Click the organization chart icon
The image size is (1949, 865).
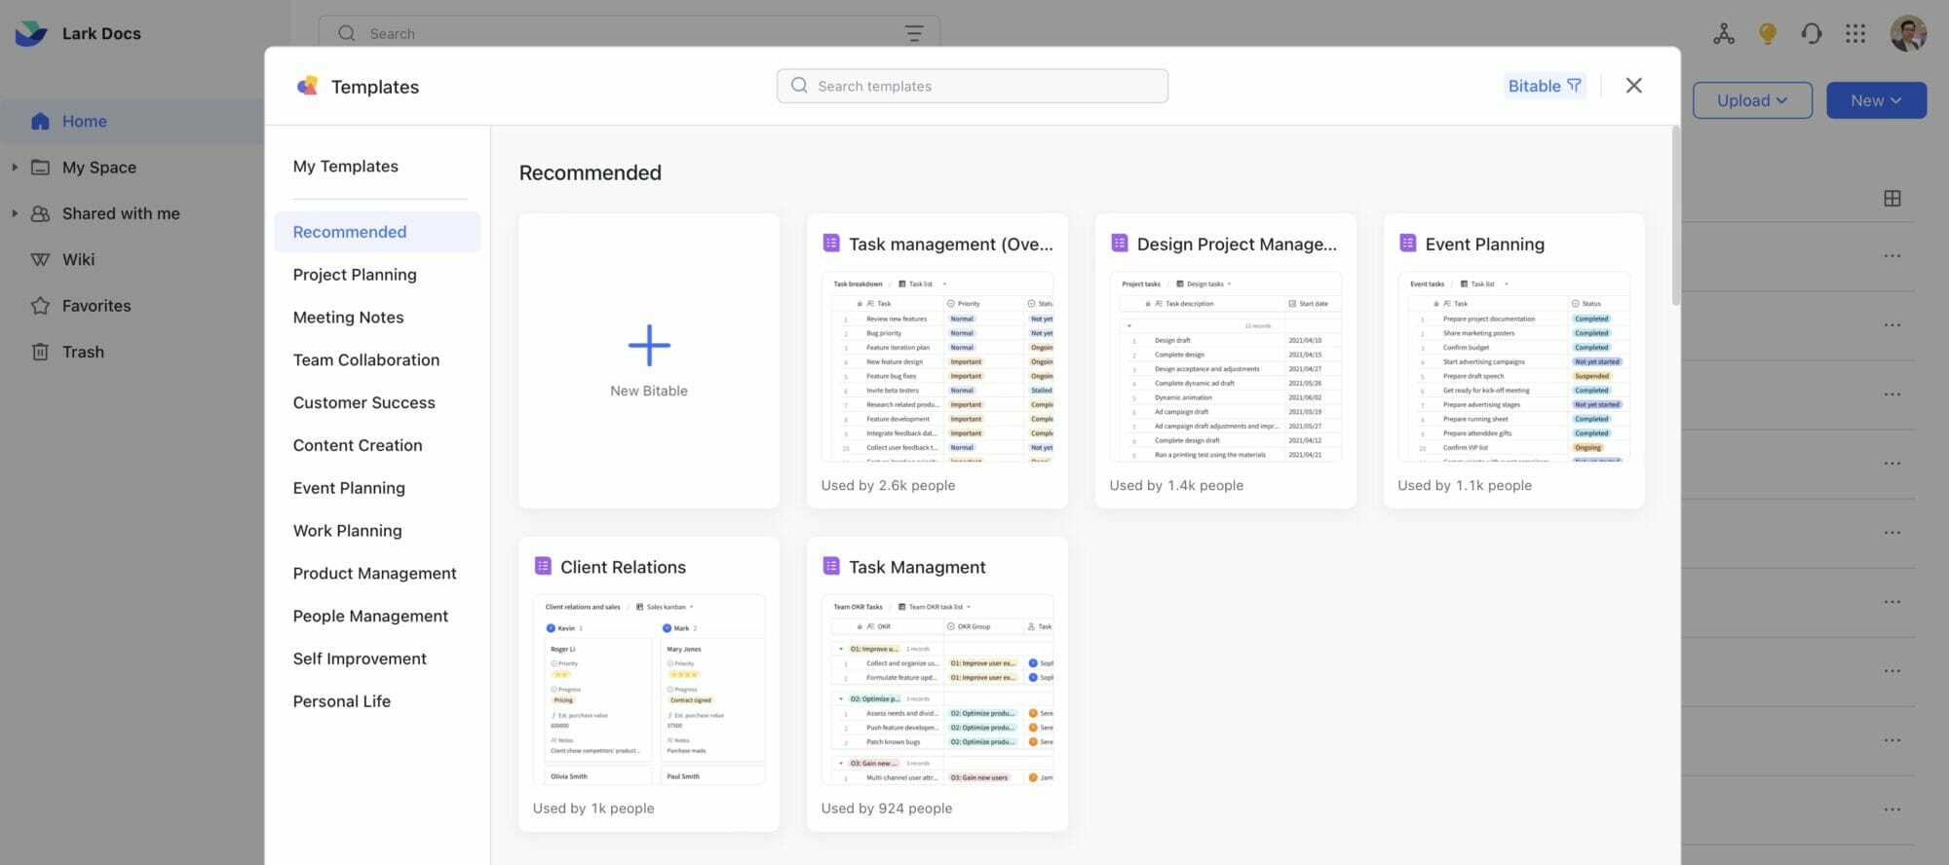pyautogui.click(x=1724, y=33)
